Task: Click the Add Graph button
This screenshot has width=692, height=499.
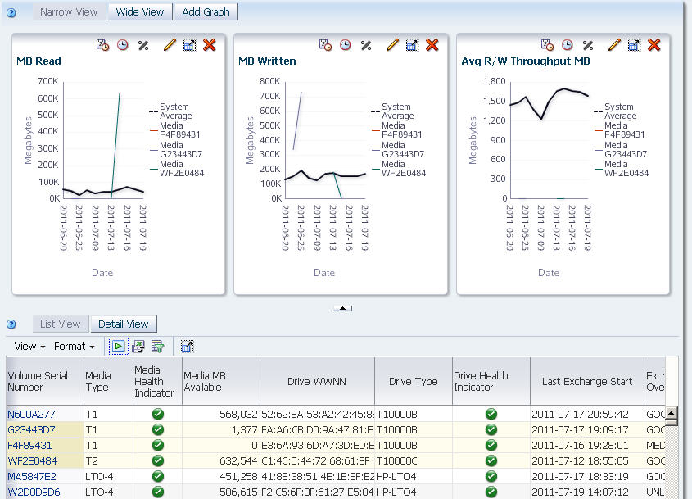Action: tap(206, 12)
